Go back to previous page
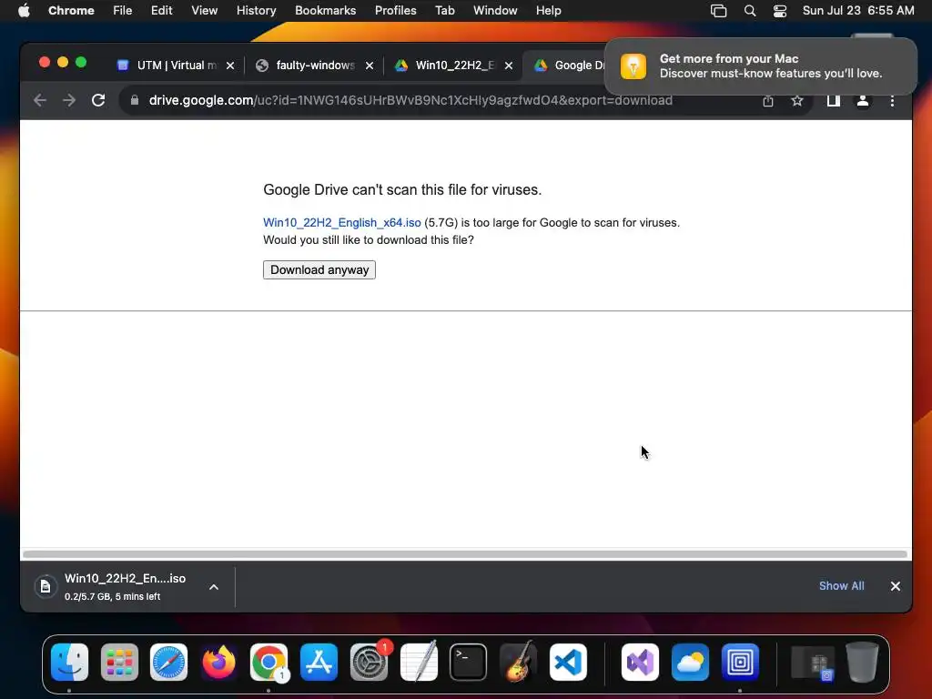The height and width of the screenshot is (699, 932). (40, 100)
